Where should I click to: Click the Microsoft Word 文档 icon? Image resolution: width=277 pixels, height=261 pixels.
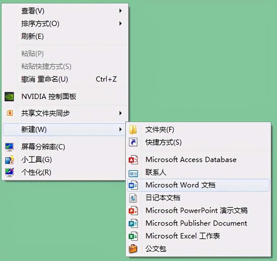tap(133, 185)
